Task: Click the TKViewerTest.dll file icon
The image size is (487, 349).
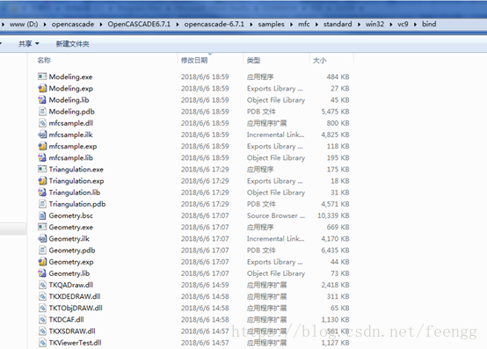Action: tap(42, 343)
